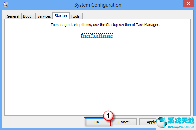196x130 pixels.
Task: Click blank tab strip right of Tools
Action: 136,16
